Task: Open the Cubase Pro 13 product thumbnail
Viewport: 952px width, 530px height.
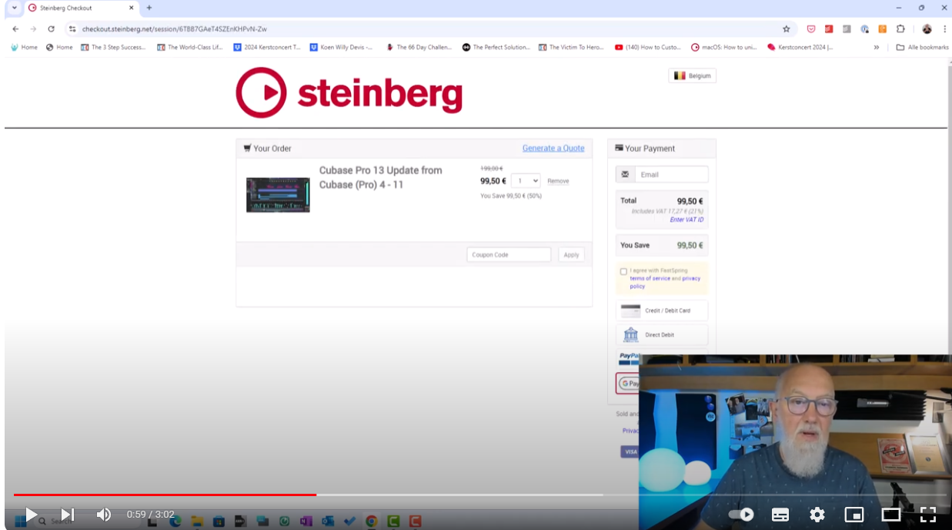Action: point(278,195)
